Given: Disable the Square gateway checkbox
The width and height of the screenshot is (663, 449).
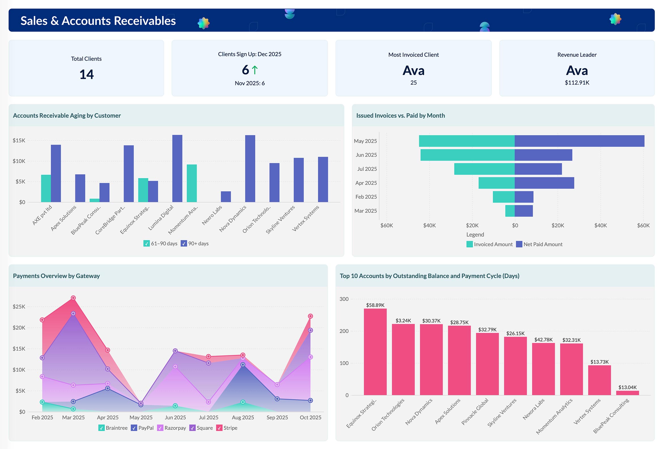Looking at the screenshot, I should click(x=193, y=428).
